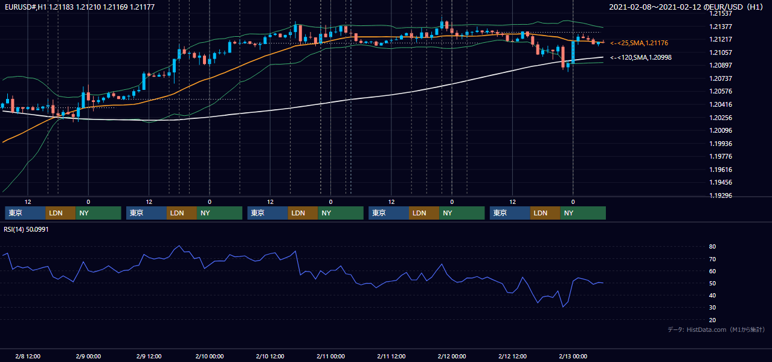Click RSI scale value 60
Screen dimensions: 772x362
[x=712, y=271]
